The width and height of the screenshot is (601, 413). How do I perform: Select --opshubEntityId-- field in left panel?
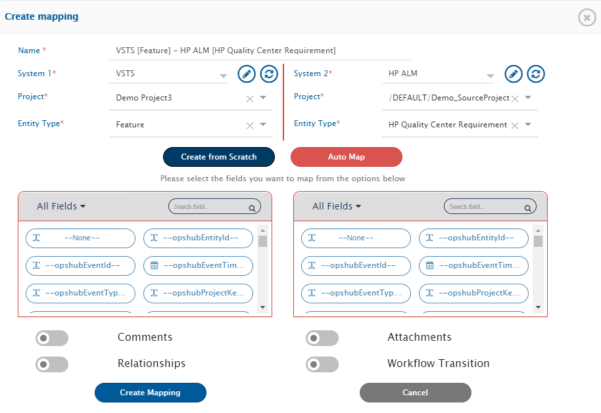click(x=198, y=238)
